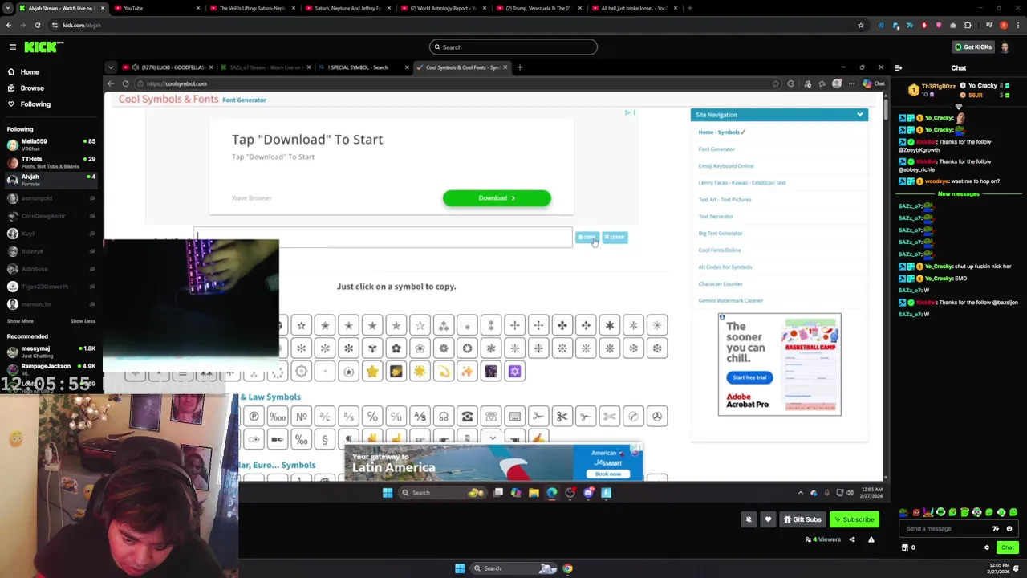Collapse the chat panel
Screen dimensions: 1027x578
point(899,68)
